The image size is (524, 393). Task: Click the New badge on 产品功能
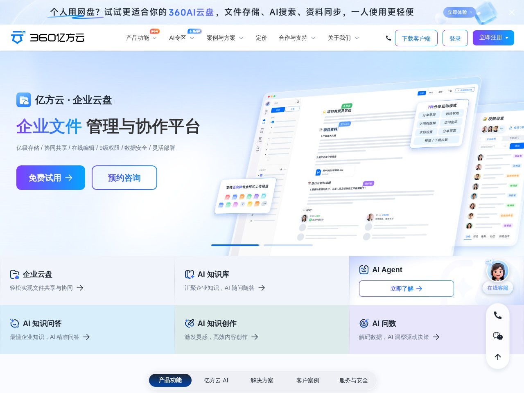155,31
